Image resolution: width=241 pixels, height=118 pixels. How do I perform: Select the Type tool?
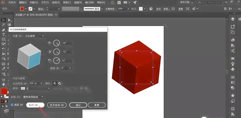pos(4,35)
